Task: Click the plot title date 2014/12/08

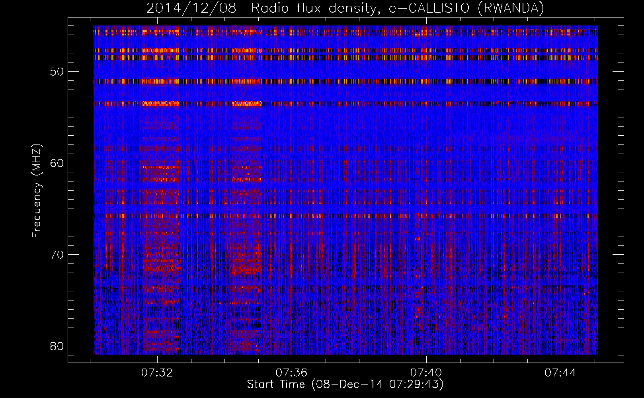Action: (x=191, y=8)
